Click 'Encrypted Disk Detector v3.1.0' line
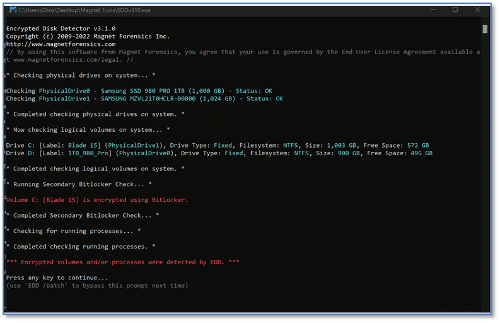Viewport: 500px width, 323px height. (x=61, y=28)
